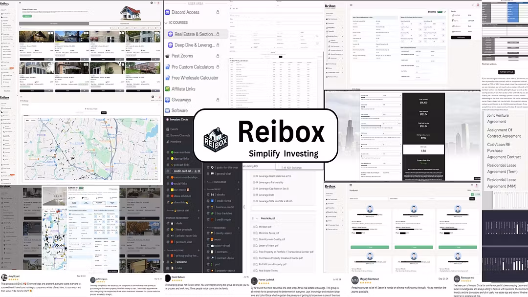Open the general-chat channel
The height and width of the screenshot is (297, 528).
[224, 173]
